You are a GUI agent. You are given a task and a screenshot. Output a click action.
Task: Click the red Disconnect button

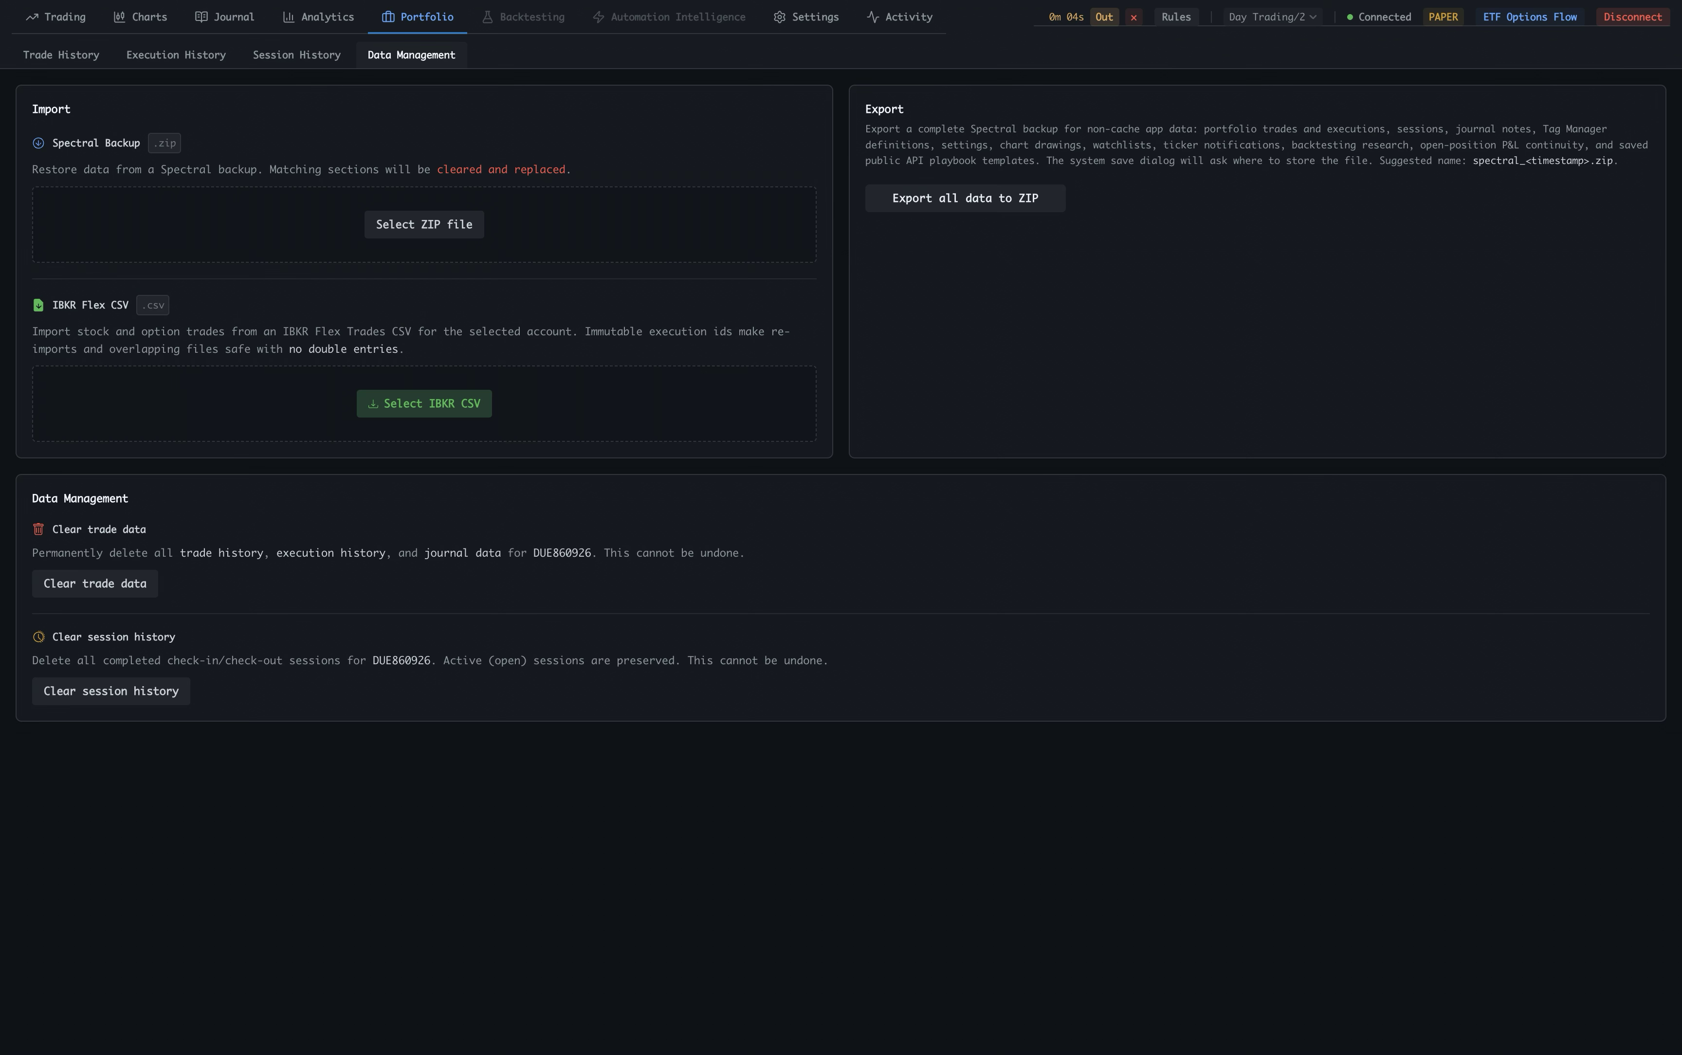(x=1632, y=17)
